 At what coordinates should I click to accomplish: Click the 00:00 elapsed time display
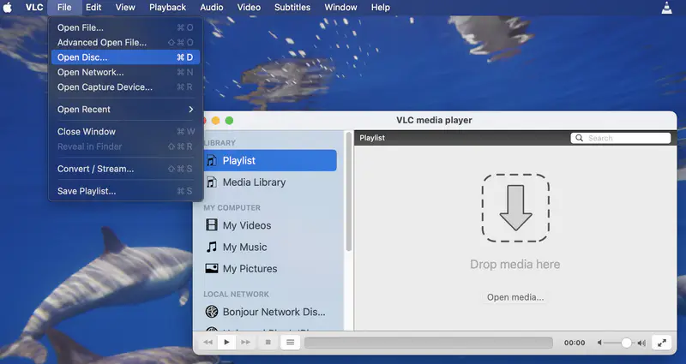click(575, 343)
